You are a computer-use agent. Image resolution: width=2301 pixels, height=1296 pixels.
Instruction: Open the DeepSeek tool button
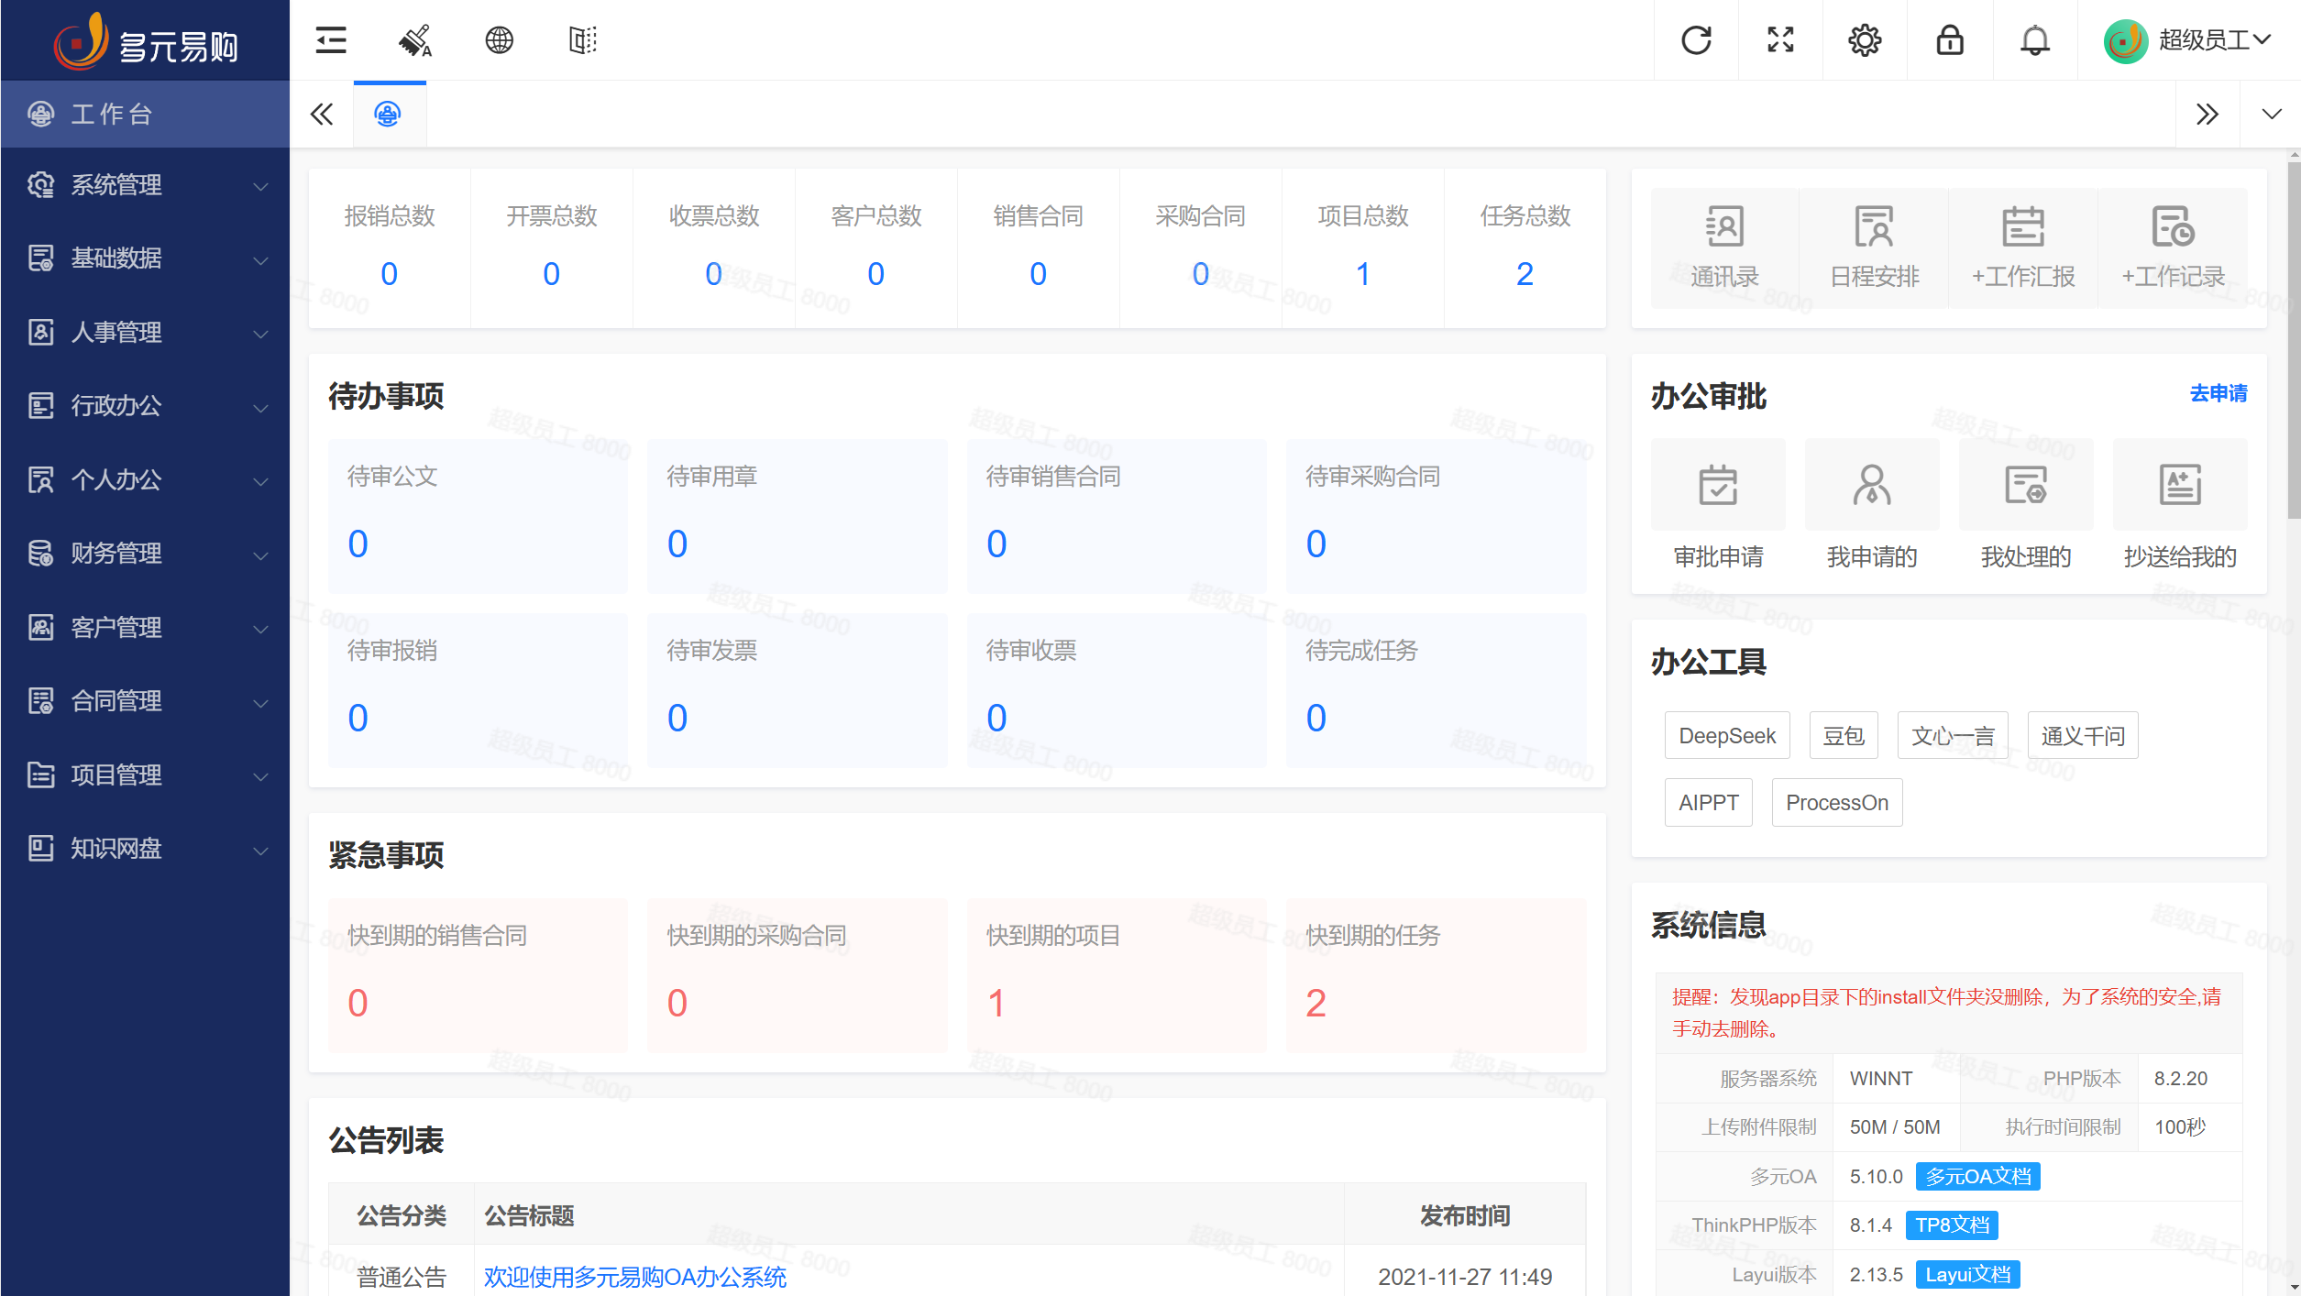[1727, 736]
